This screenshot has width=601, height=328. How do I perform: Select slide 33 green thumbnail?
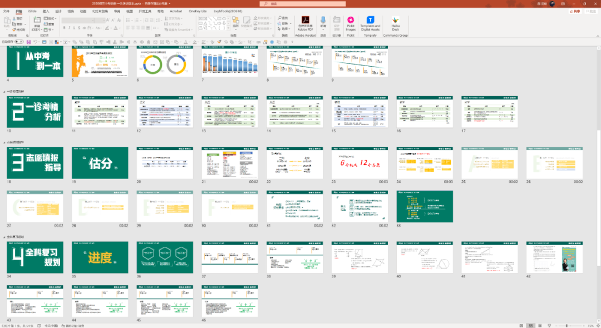pyautogui.click(x=425, y=207)
